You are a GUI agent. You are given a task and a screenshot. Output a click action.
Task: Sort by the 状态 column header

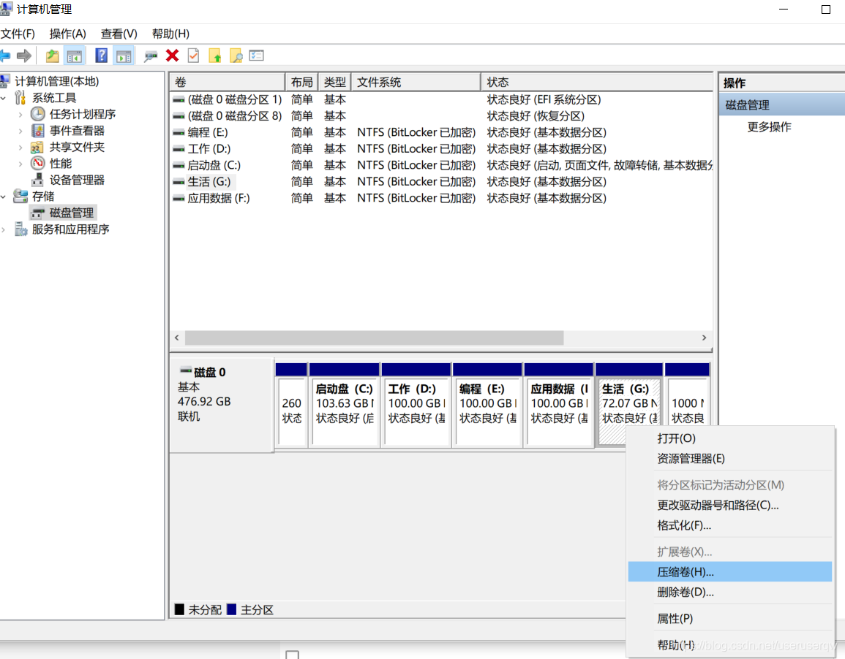tap(596, 83)
